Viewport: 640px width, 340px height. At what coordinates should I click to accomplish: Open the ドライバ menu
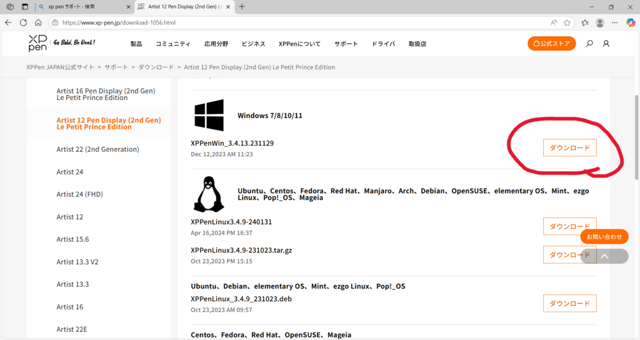tap(383, 44)
